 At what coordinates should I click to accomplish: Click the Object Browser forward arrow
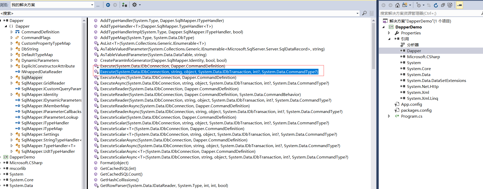tap(115, 5)
